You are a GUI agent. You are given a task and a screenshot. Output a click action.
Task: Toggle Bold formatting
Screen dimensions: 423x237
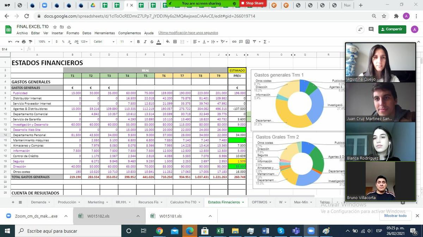(138, 41)
